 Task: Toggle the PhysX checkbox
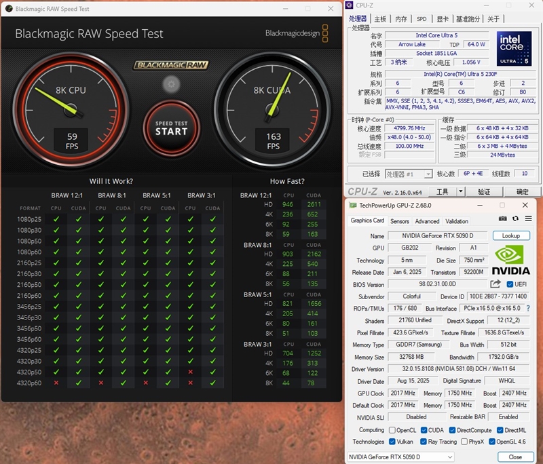coord(464,442)
